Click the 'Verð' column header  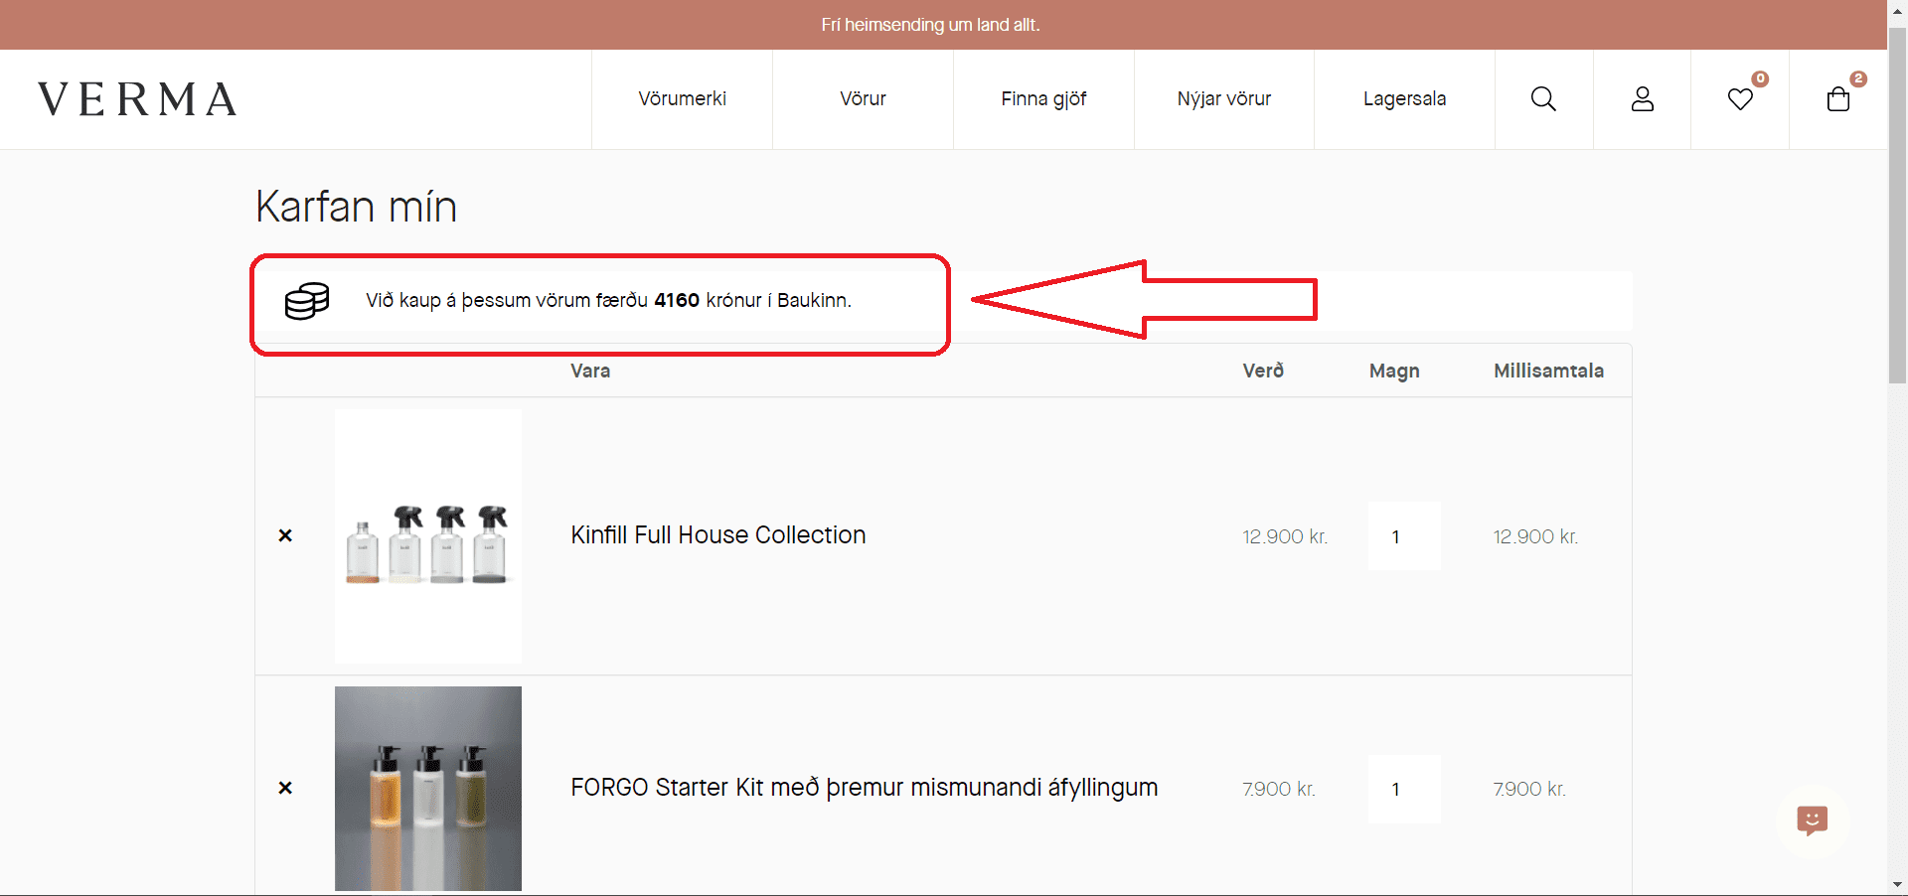[1263, 371]
